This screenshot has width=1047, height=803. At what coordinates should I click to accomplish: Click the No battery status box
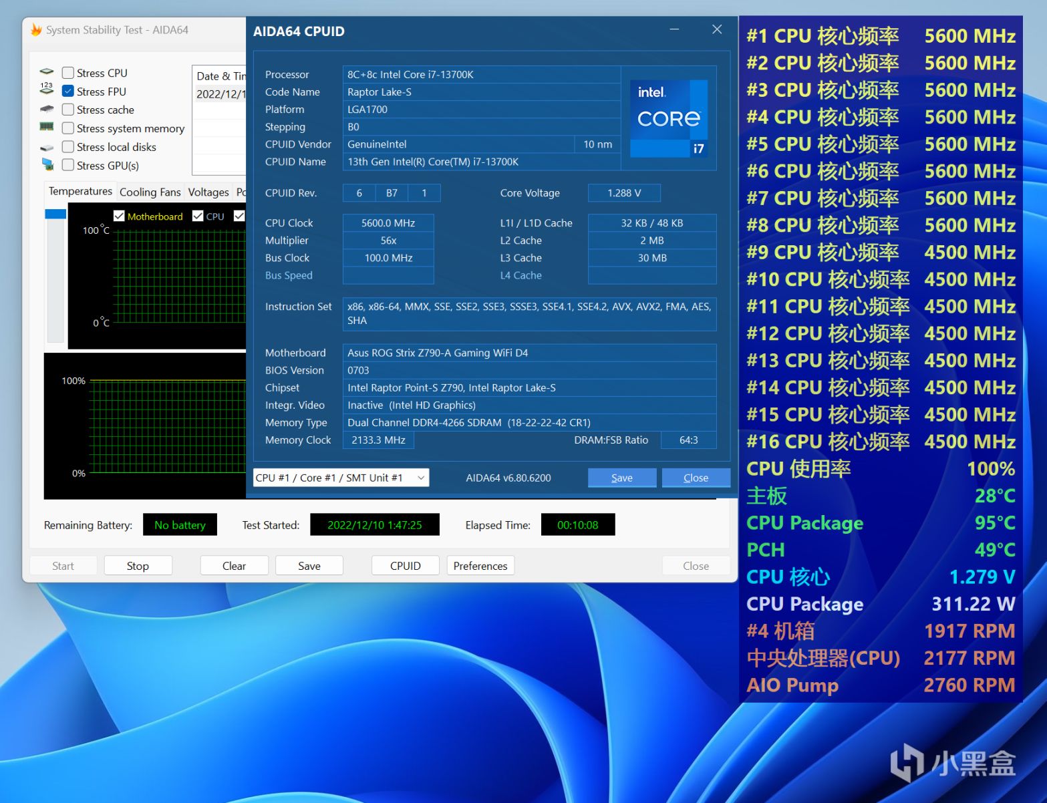pyautogui.click(x=180, y=525)
